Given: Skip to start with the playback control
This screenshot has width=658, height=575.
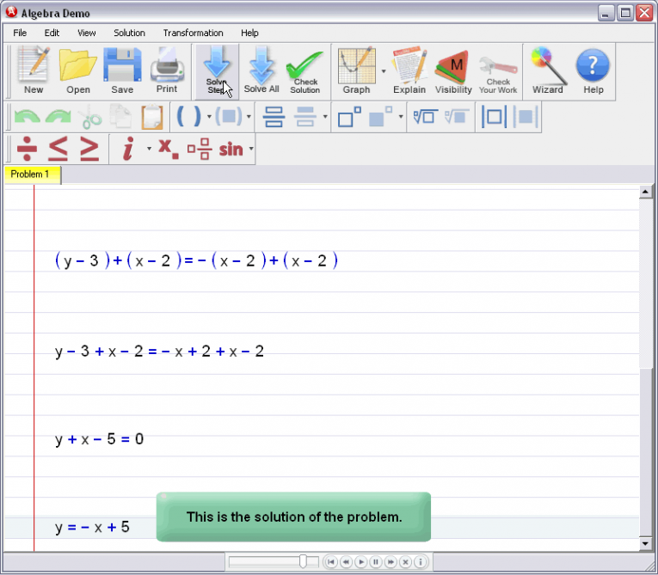Looking at the screenshot, I should click(x=331, y=561).
